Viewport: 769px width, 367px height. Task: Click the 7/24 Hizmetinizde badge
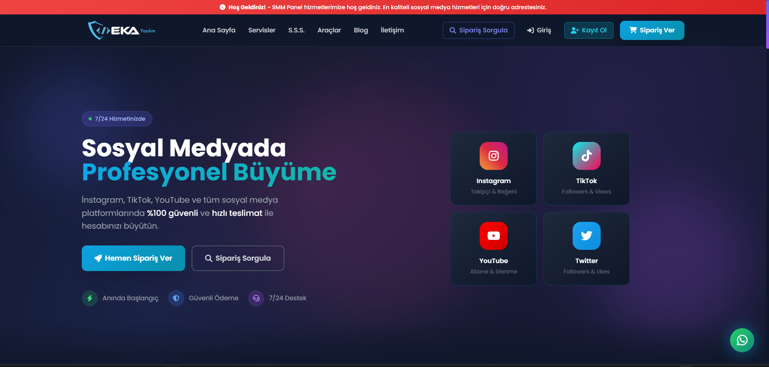point(117,119)
